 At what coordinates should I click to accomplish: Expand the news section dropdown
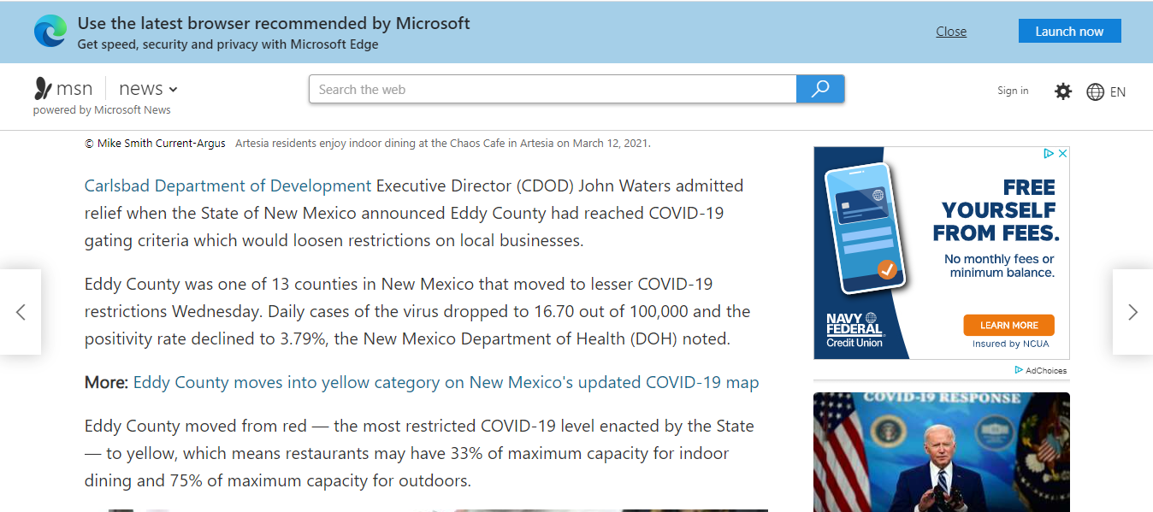173,89
